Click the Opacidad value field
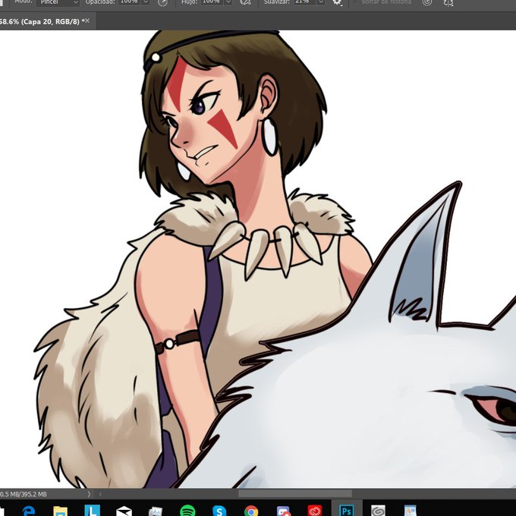The image size is (516, 516). (129, 2)
